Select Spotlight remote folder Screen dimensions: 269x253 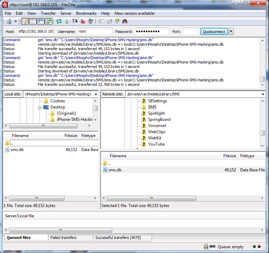tap(156, 113)
